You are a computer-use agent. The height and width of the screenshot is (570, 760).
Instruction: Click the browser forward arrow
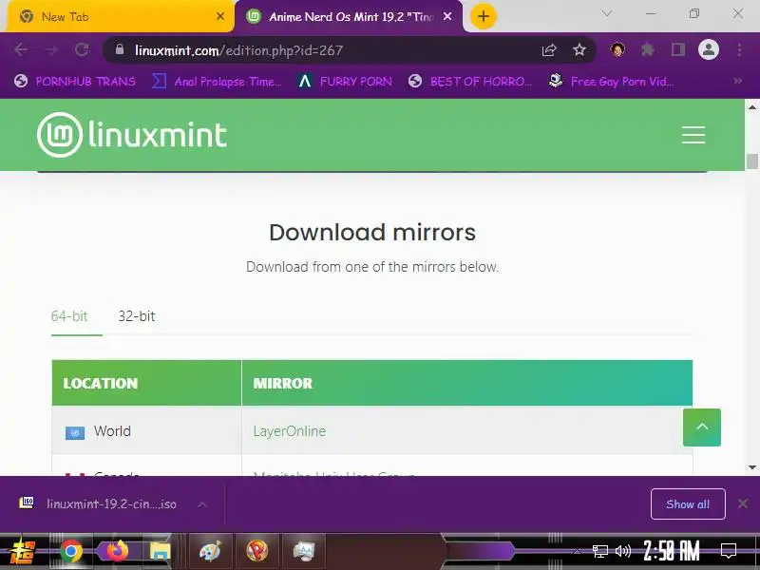(x=51, y=49)
